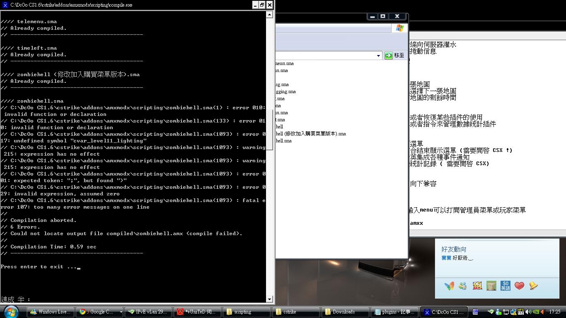Select zombiehell.sma in the file list

[283, 141]
